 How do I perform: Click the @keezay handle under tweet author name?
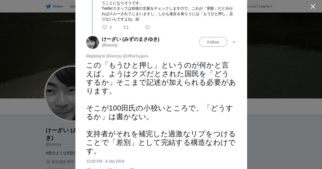[x=109, y=45]
